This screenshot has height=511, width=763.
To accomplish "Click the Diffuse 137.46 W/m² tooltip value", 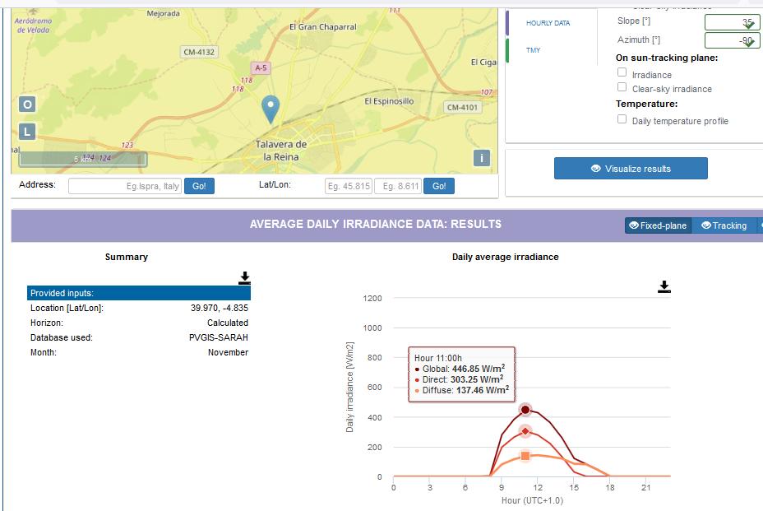I will [483, 390].
